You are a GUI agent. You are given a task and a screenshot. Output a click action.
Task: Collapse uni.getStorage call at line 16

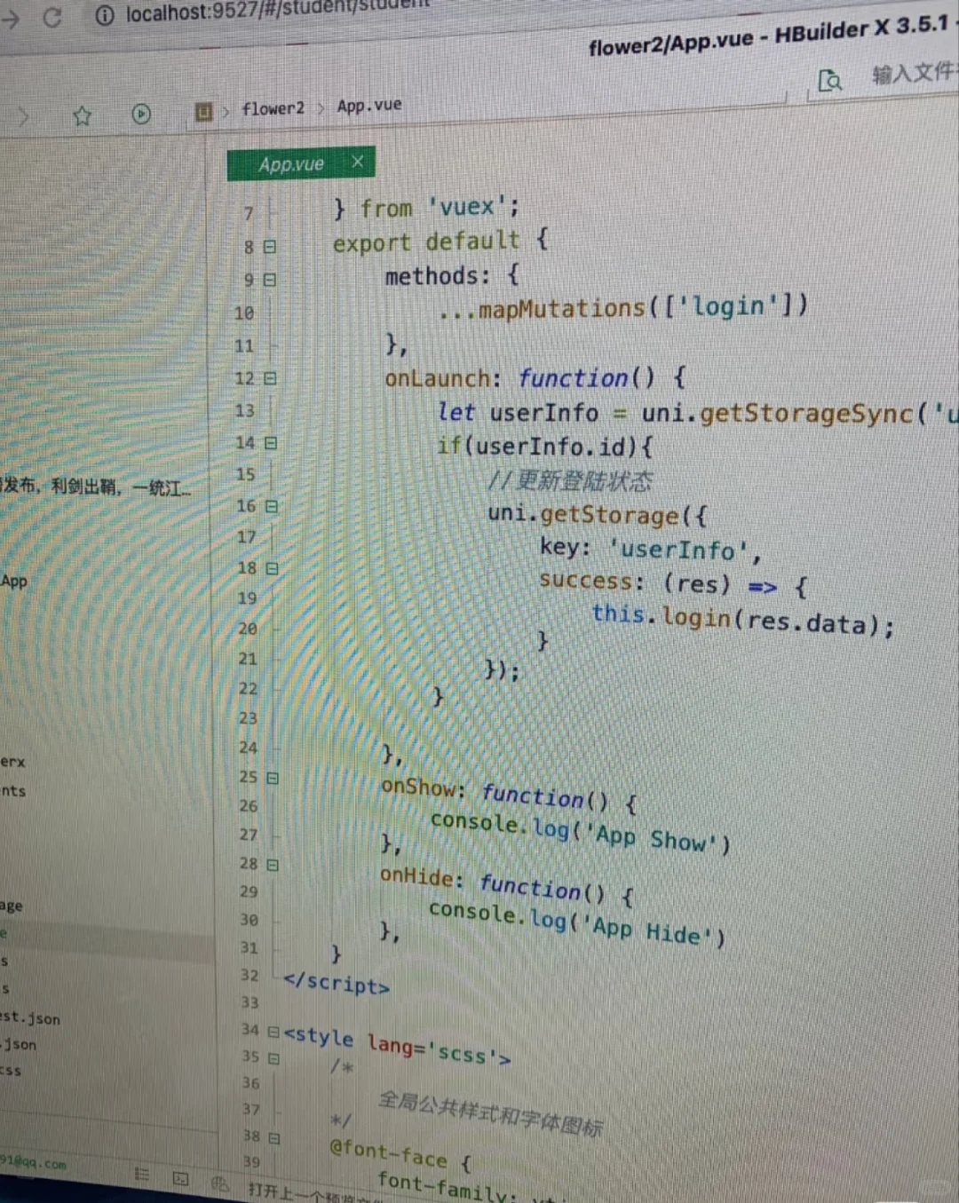click(272, 506)
